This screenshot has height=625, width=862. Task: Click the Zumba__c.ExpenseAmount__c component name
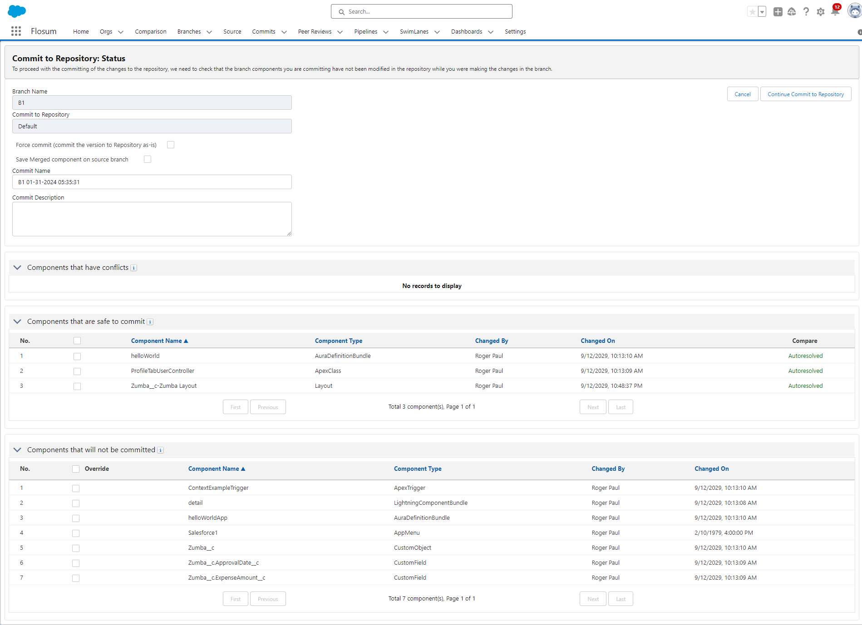coord(227,577)
